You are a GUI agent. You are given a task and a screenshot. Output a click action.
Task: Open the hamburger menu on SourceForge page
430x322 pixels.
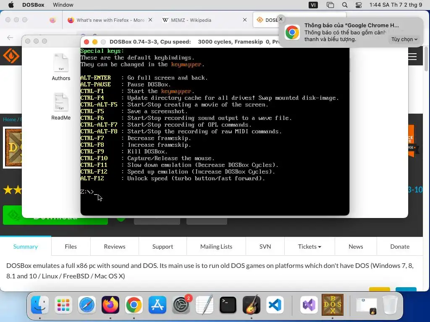[412, 57]
